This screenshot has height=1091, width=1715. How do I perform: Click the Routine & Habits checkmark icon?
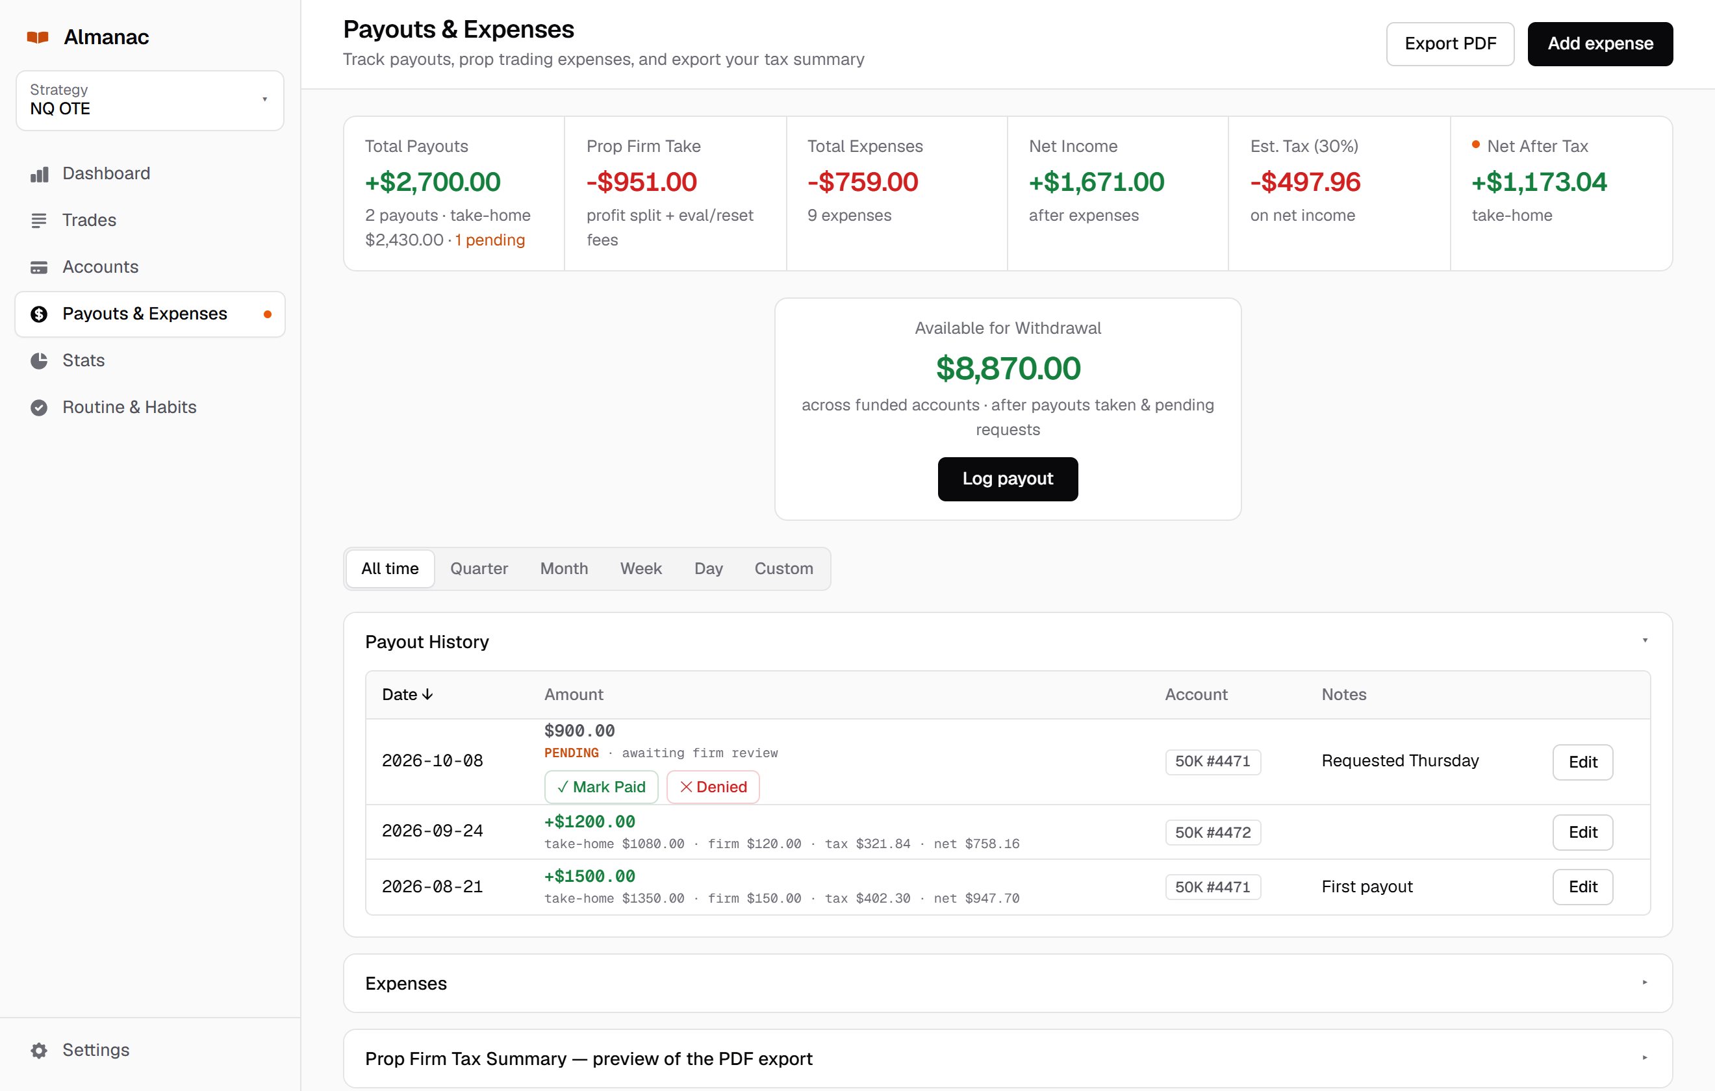[39, 407]
